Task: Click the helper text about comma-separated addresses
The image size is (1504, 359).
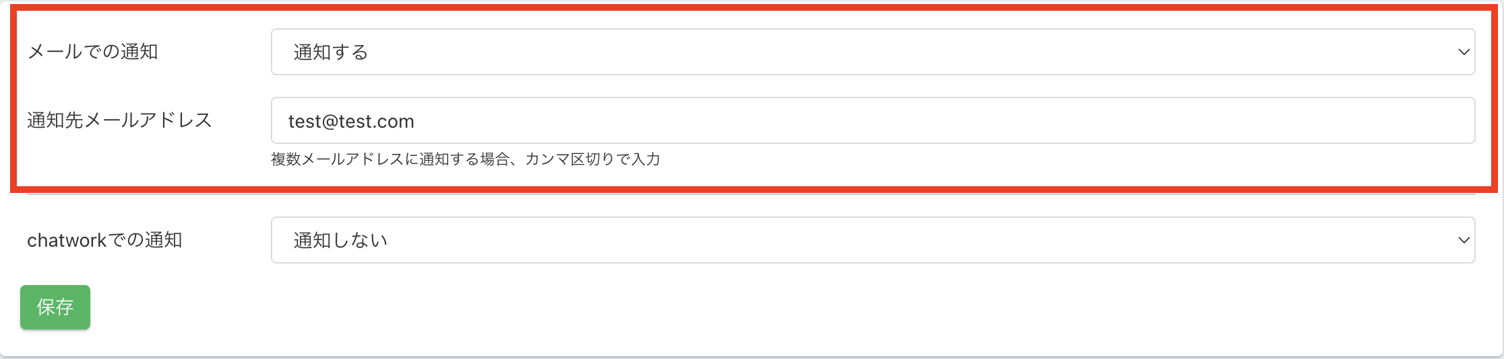Action: point(465,159)
